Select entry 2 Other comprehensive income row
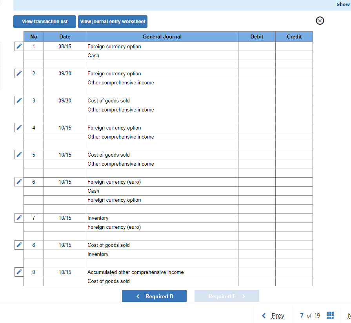 point(162,82)
